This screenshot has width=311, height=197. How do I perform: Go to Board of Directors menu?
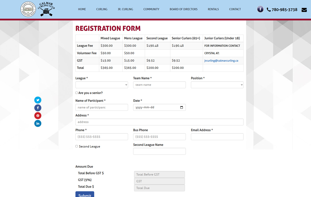(x=183, y=9)
